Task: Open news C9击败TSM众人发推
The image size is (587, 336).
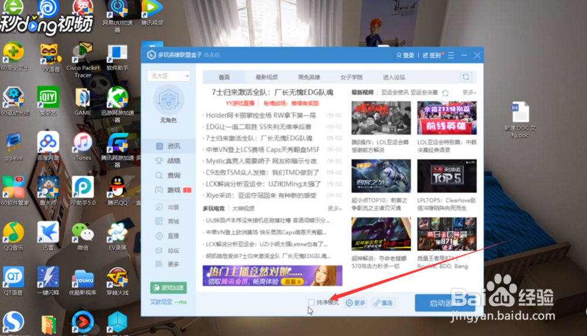Action: 262,173
